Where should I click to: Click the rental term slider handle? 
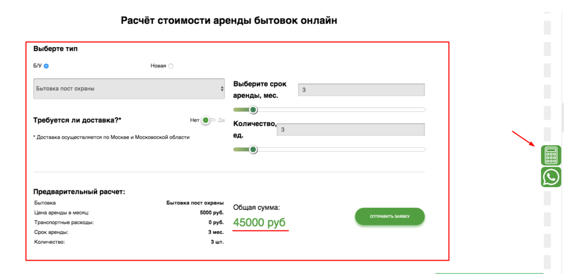[253, 110]
